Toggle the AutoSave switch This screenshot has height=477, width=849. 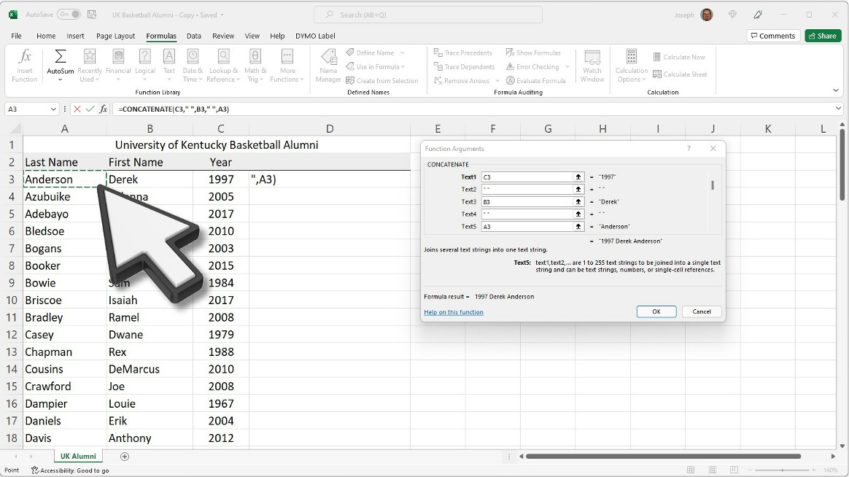pos(69,15)
